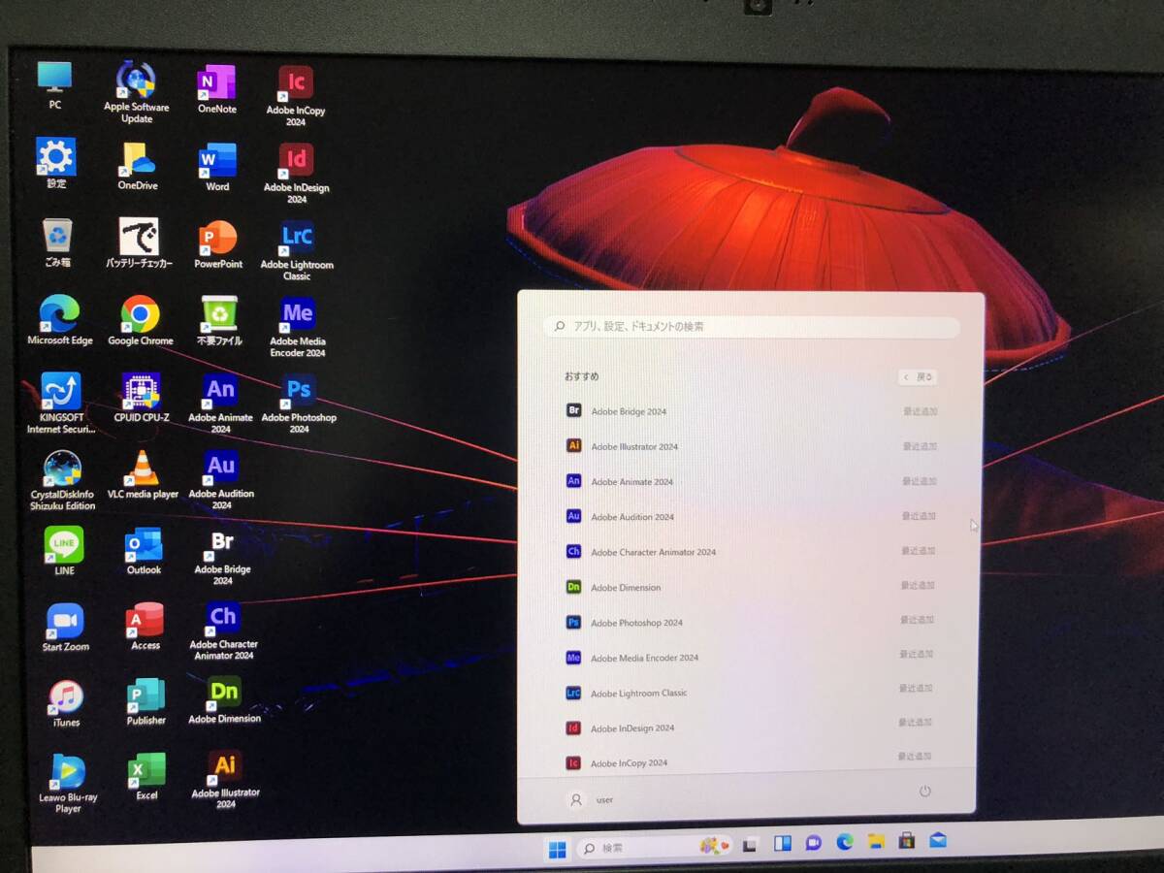Open Adobe Illustrator 2024 in recommended list
1164x873 pixels.
pyautogui.click(x=751, y=446)
